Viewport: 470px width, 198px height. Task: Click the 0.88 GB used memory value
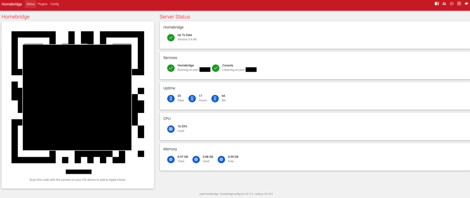(208, 157)
